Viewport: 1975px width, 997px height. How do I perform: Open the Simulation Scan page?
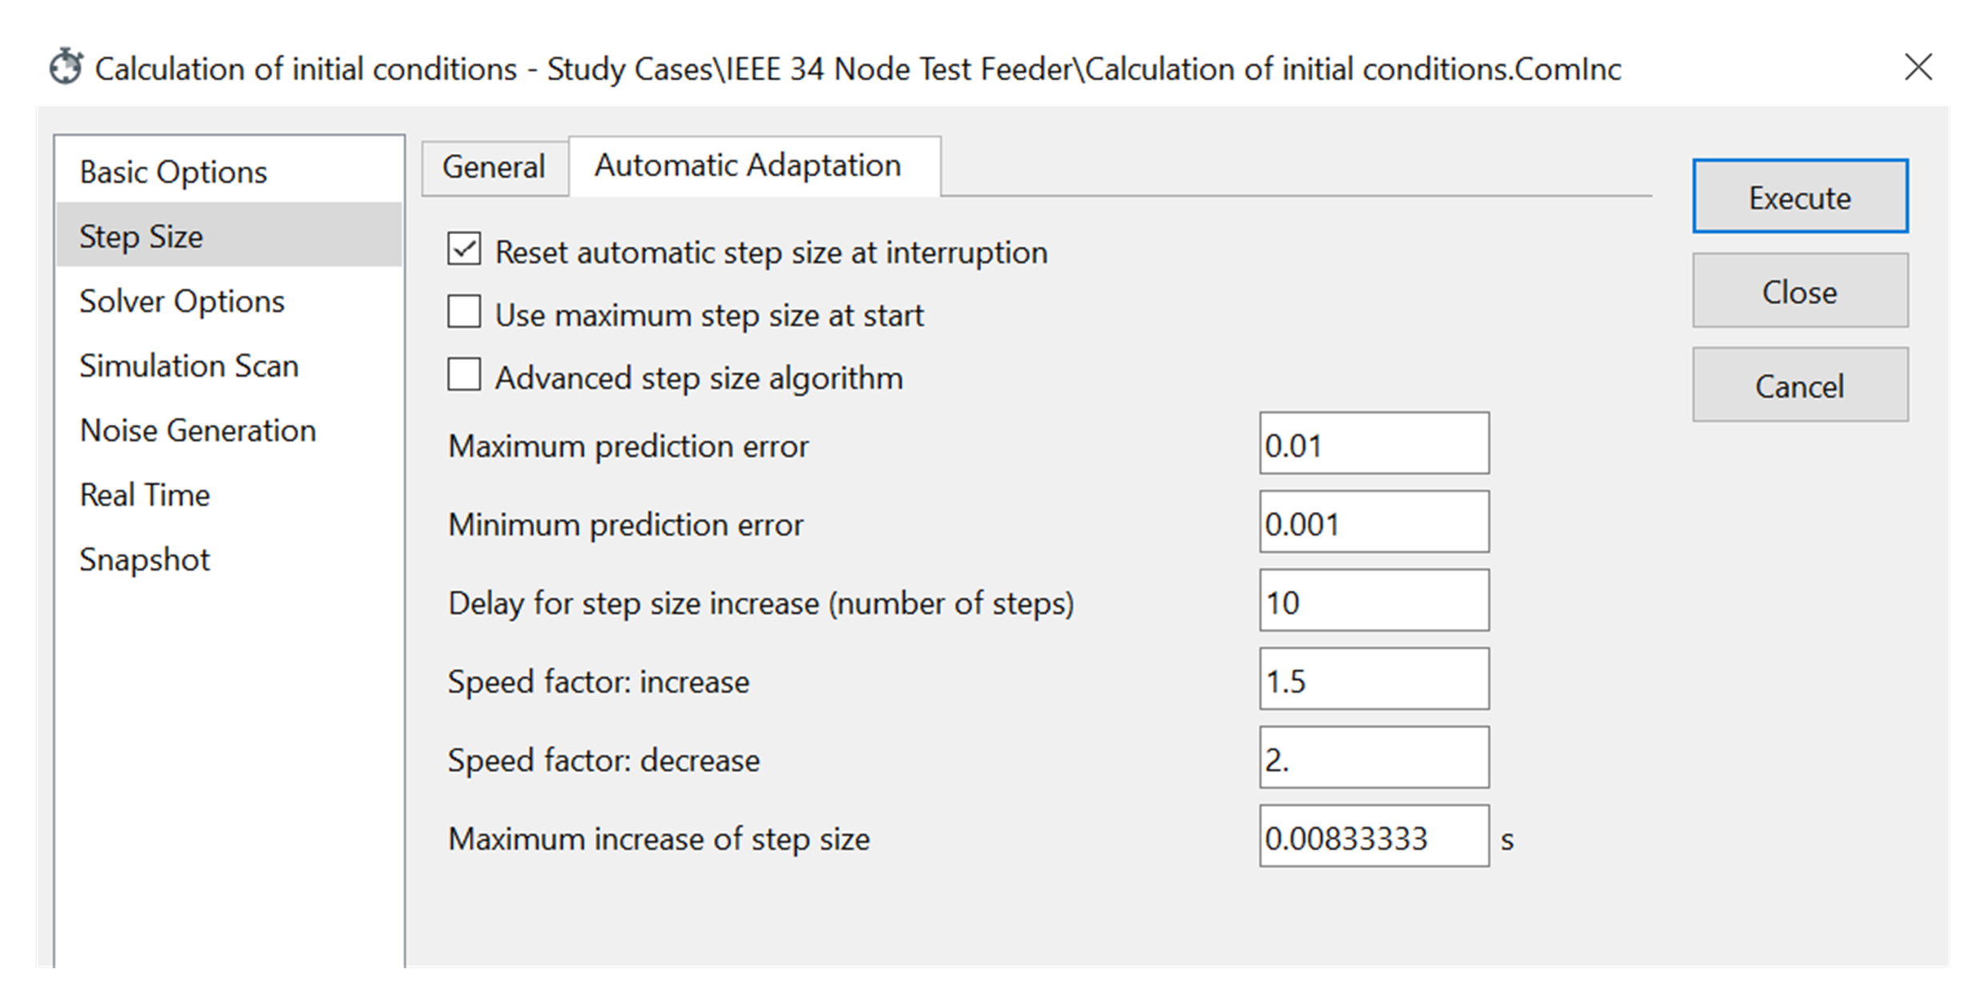(x=189, y=366)
